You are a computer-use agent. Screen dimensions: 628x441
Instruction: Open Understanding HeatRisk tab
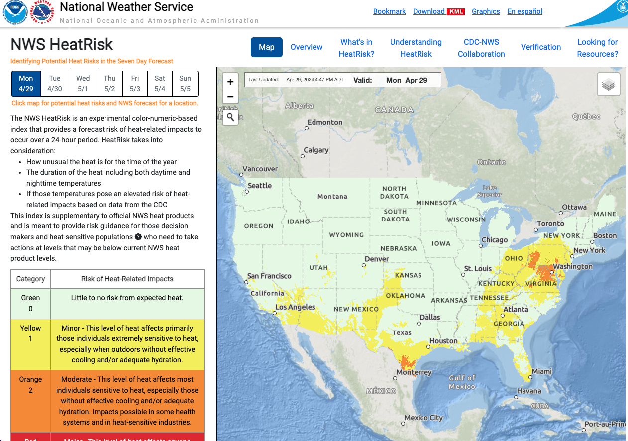pos(416,48)
